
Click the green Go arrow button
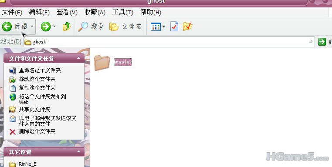pyautogui.click(x=322, y=42)
